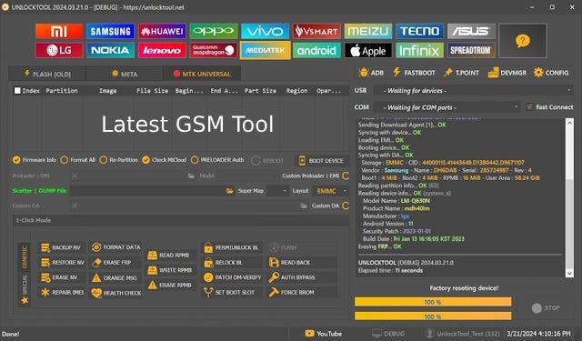
Task: Select the Tecno brand logo
Action: 419,31
